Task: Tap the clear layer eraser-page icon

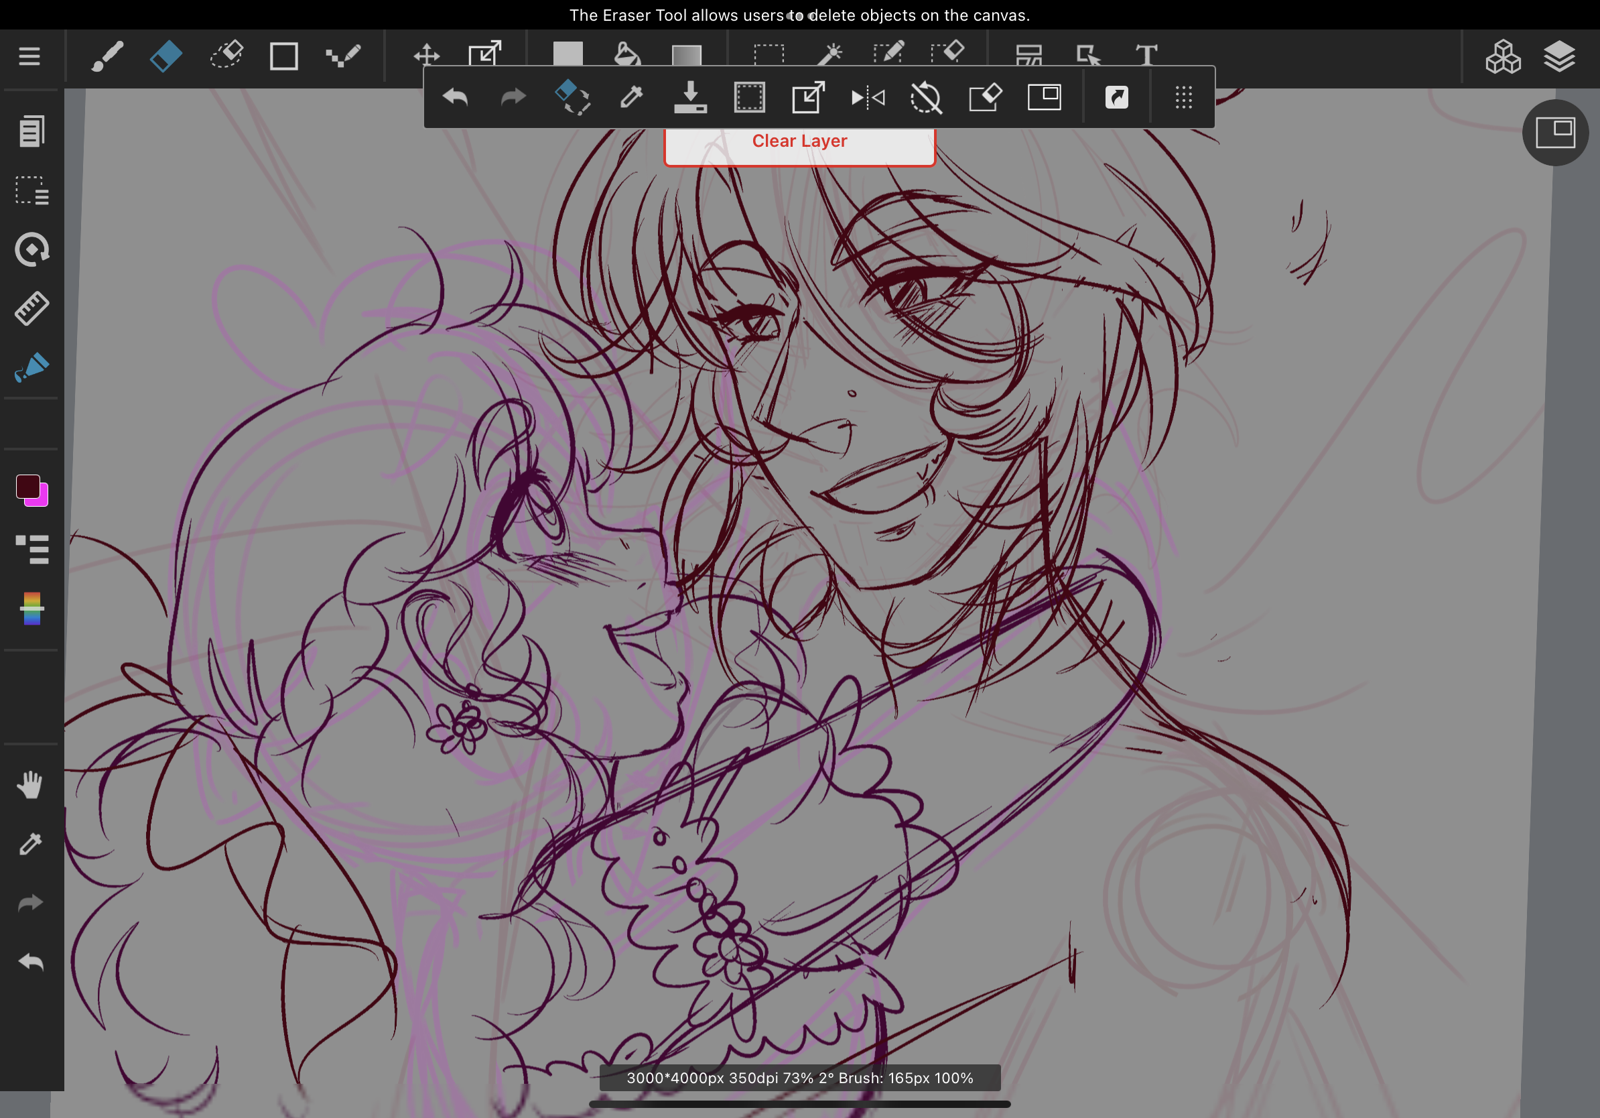Action: click(986, 97)
